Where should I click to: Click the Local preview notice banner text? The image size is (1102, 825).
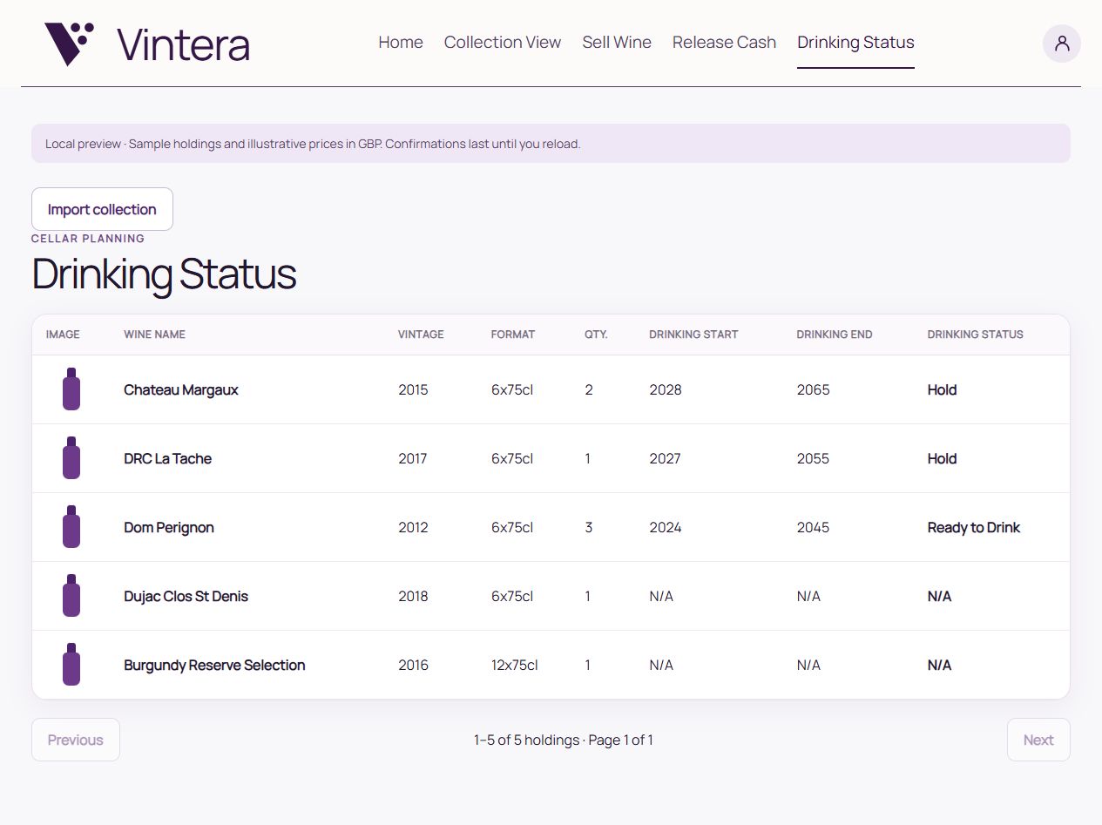click(x=313, y=144)
